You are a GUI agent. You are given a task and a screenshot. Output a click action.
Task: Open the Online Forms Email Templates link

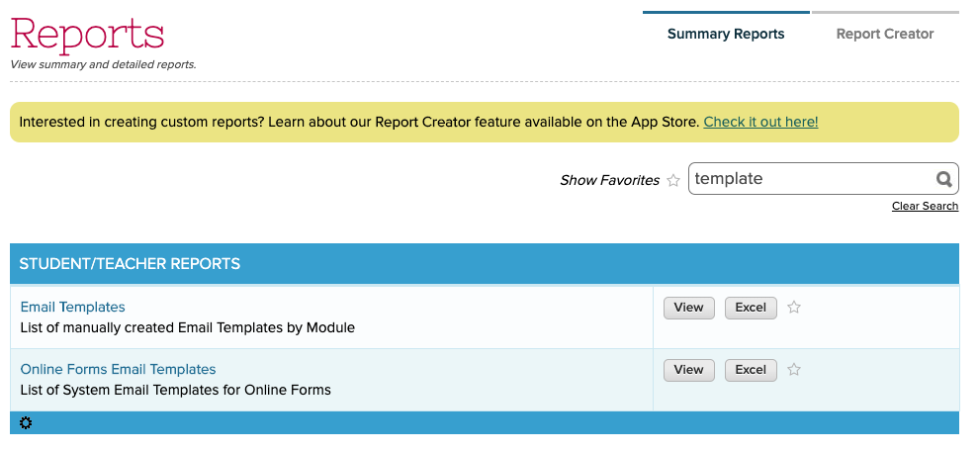click(118, 369)
